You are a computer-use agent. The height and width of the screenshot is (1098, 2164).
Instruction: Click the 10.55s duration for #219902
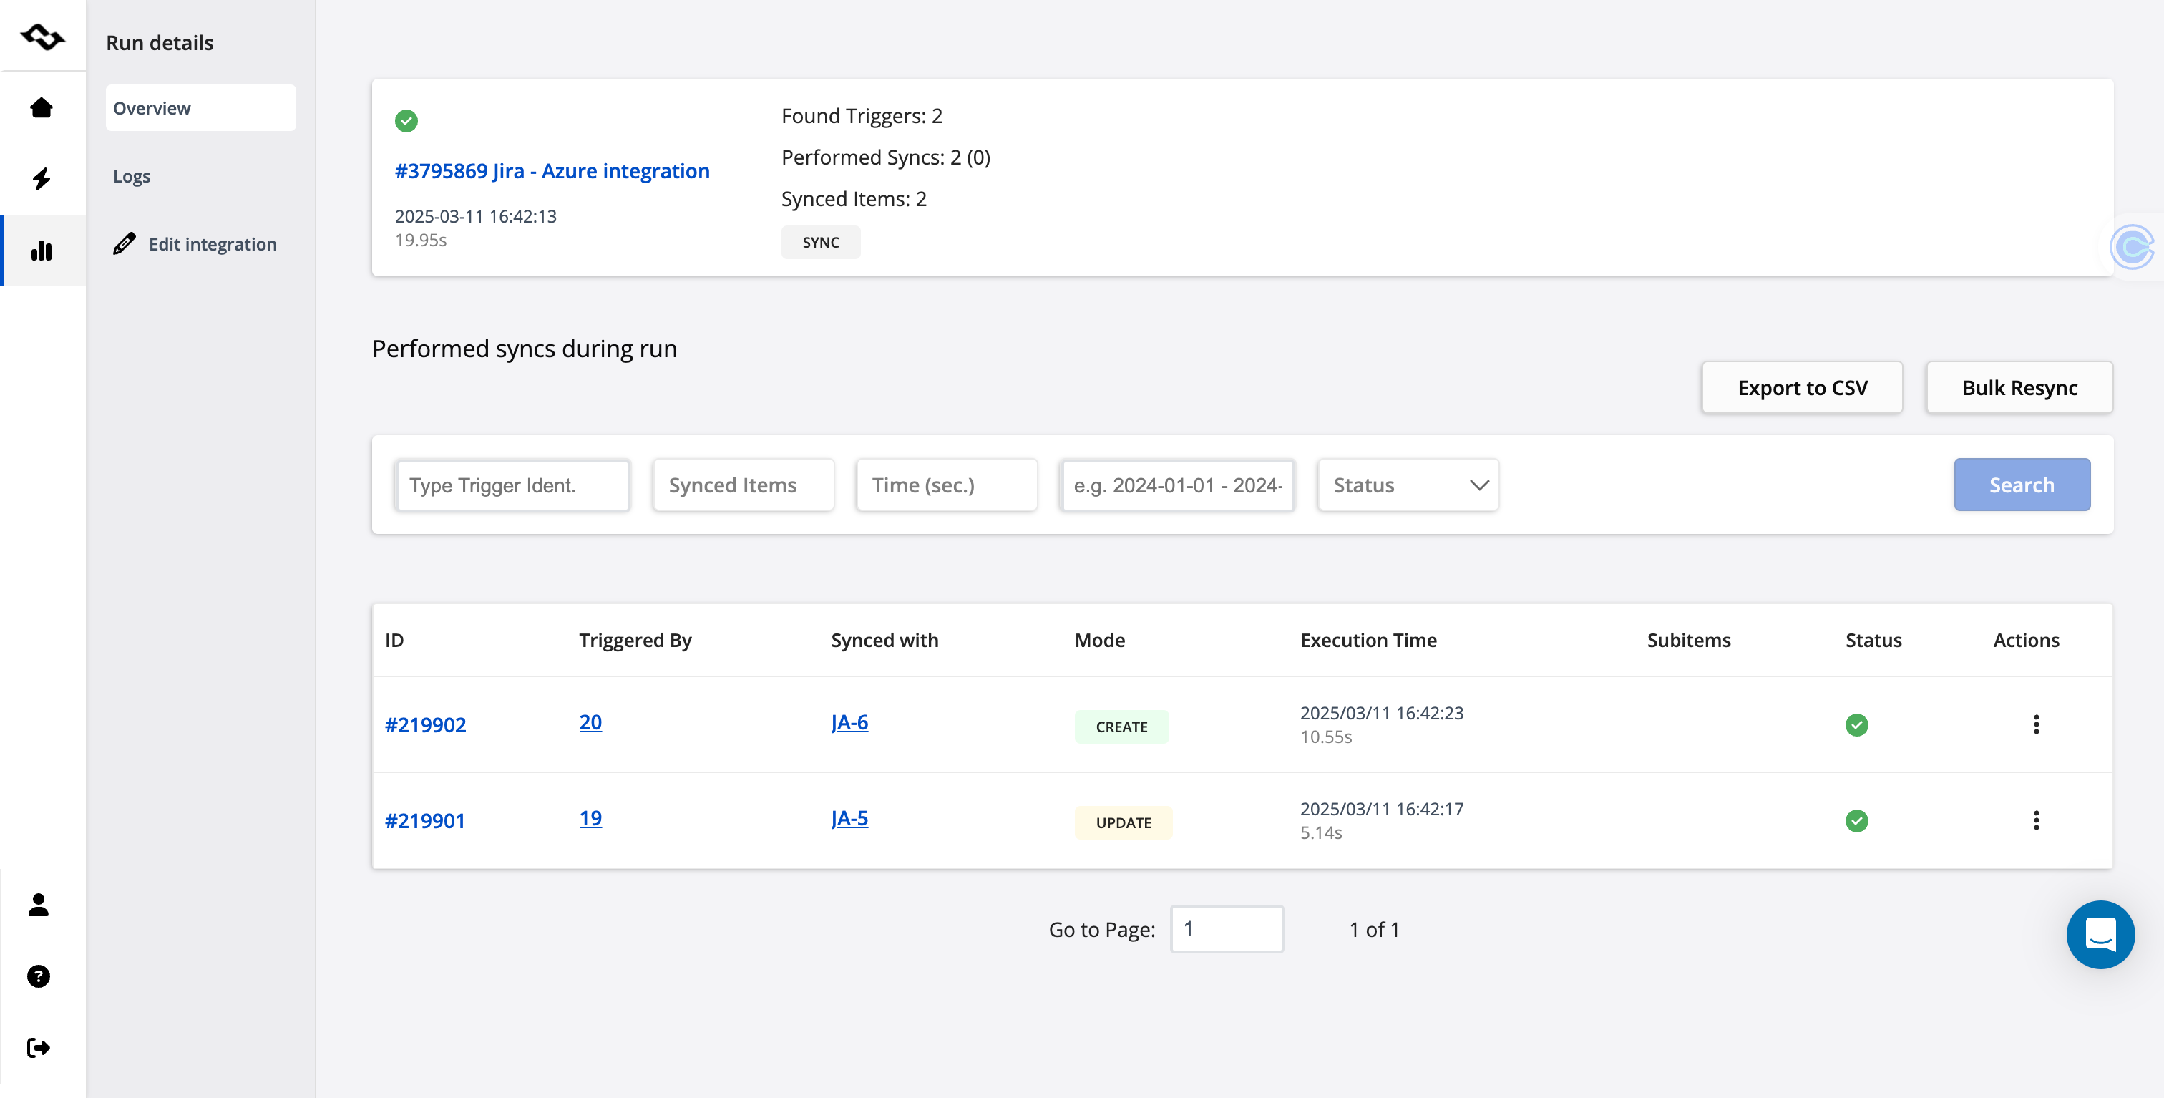[x=1325, y=737]
